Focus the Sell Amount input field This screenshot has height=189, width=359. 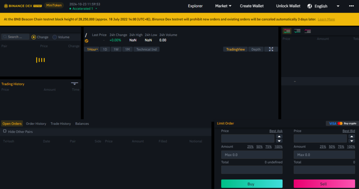point(324,155)
